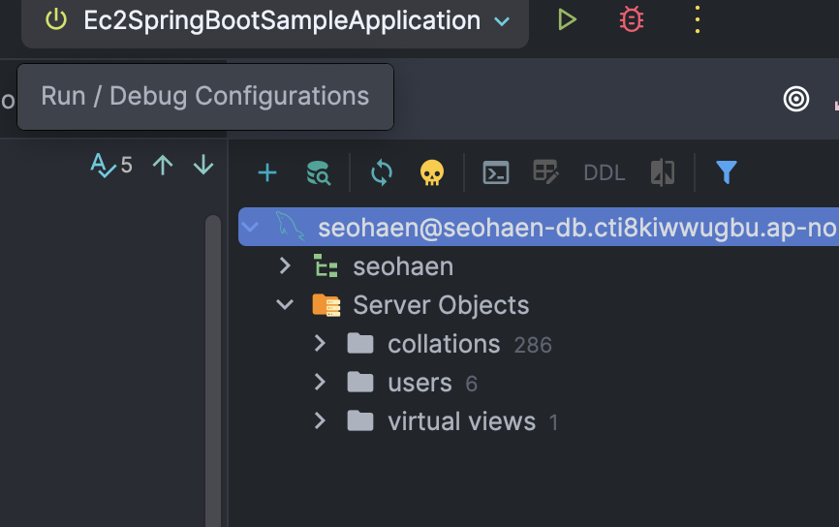Open the query console icon

pos(496,172)
